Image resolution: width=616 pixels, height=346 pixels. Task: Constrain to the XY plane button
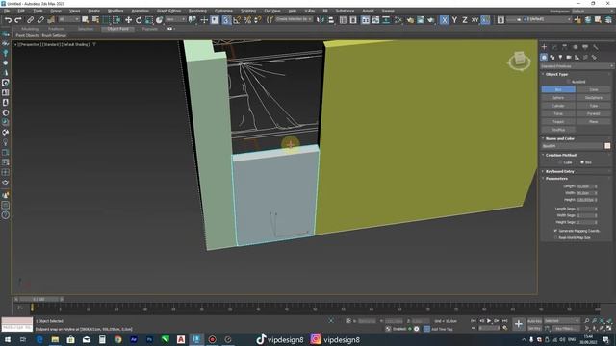(x=475, y=20)
